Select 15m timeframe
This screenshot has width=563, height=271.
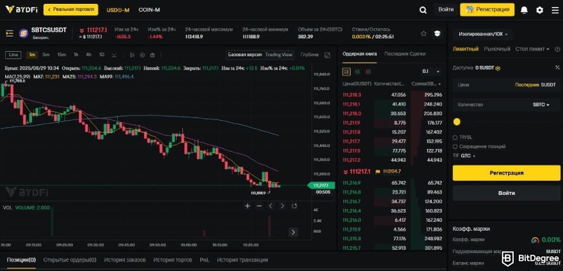coord(61,55)
